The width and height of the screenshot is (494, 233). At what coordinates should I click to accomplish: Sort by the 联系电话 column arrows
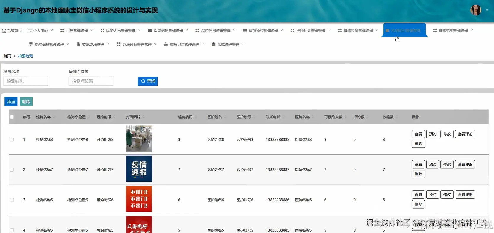click(284, 117)
